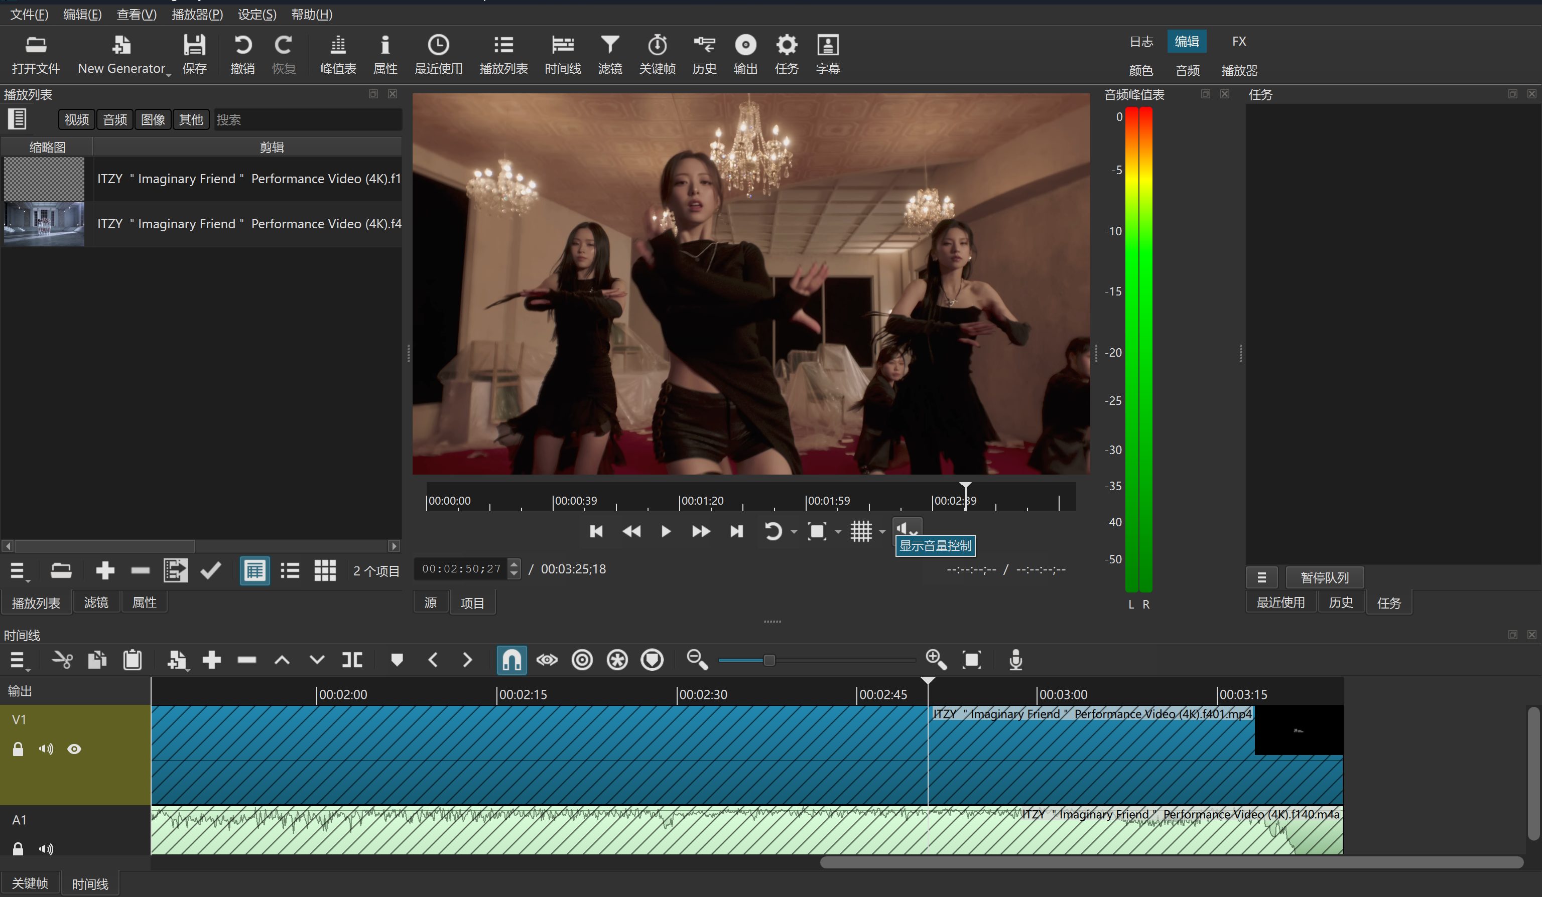Switch to the 项目 tab below player
Viewport: 1542px width, 897px height.
(x=472, y=603)
